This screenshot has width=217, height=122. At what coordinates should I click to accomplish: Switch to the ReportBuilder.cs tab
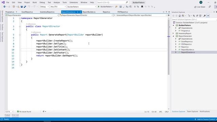coord(89,12)
